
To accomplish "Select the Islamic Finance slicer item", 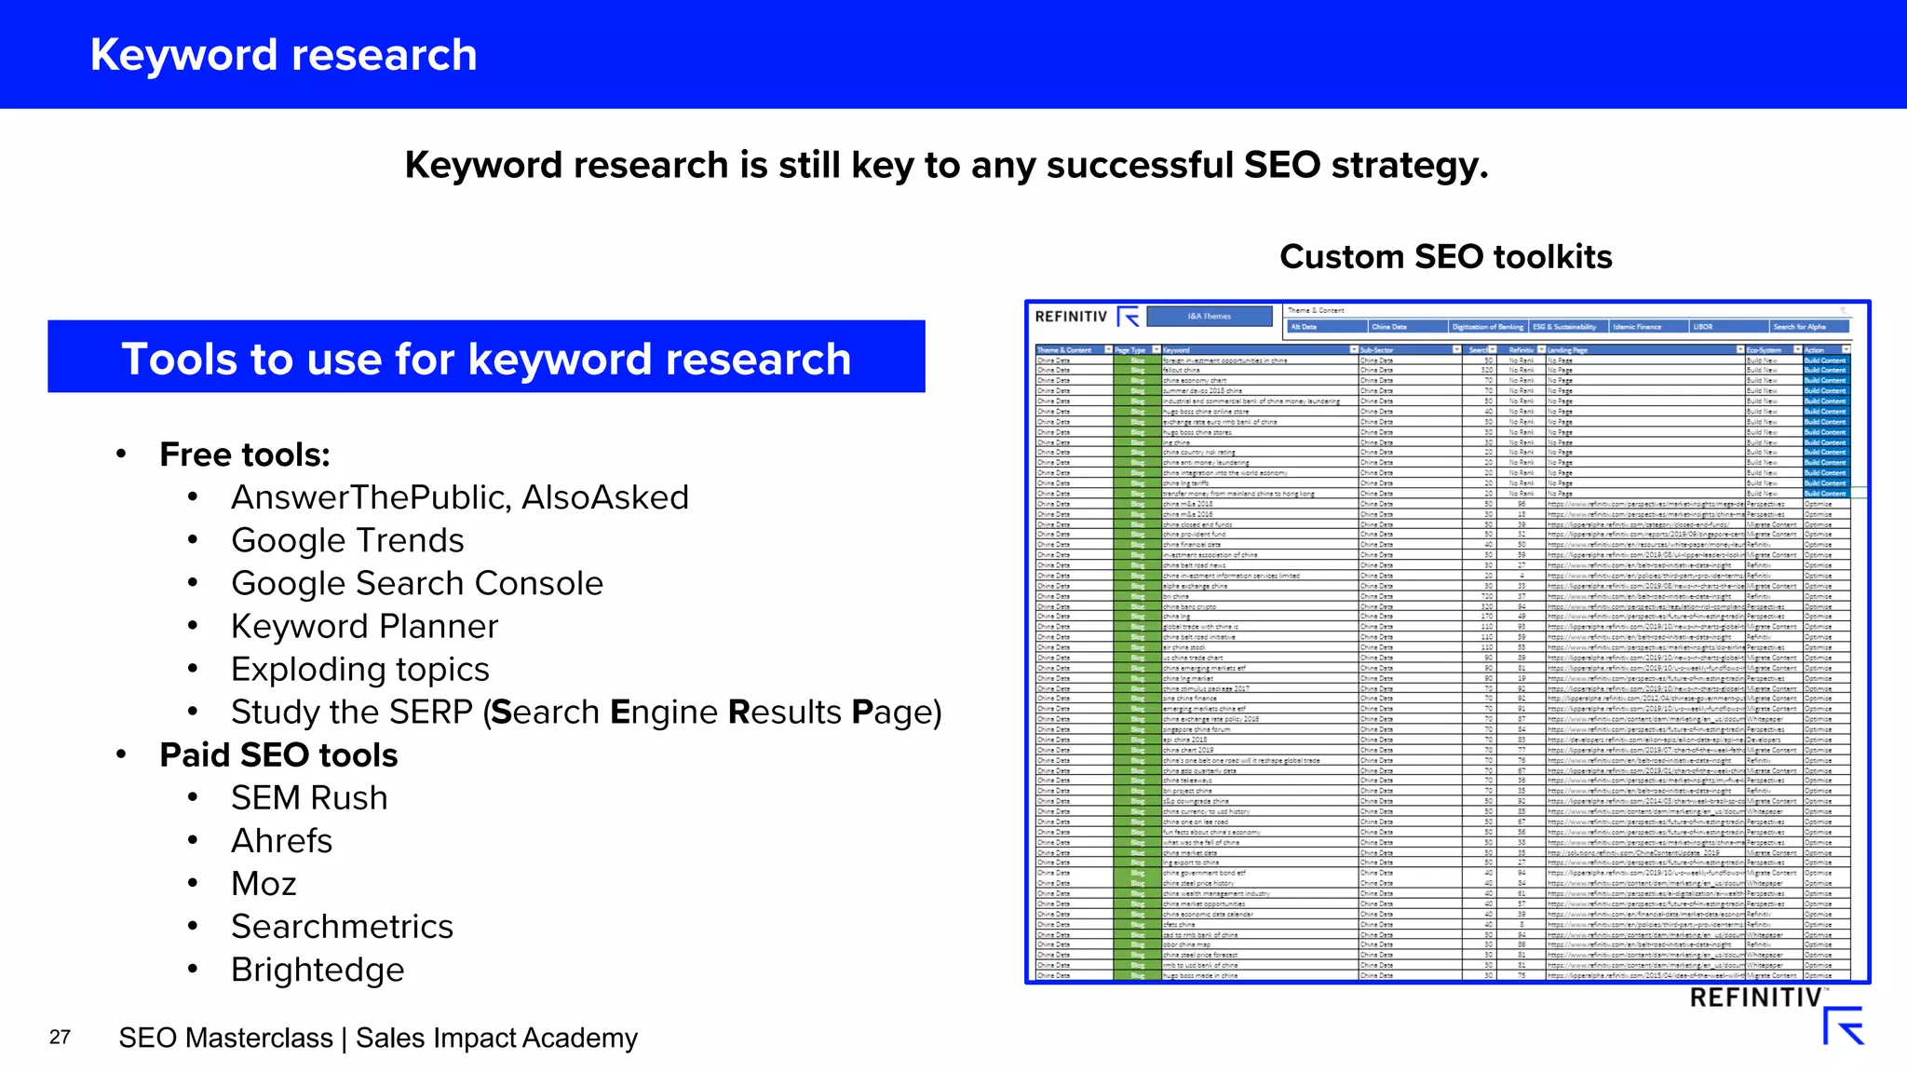I will click(x=1649, y=327).
